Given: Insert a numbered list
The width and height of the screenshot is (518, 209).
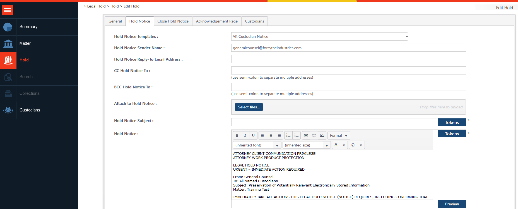Looking at the screenshot, I should click(297, 135).
